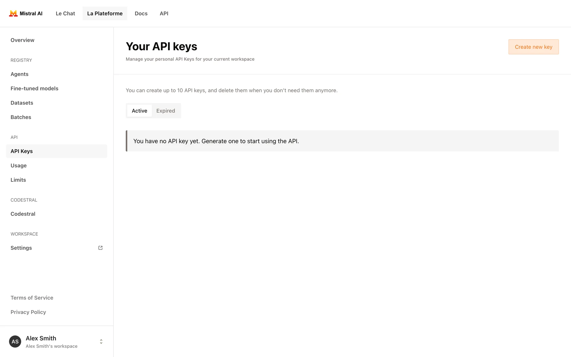The width and height of the screenshot is (571, 357).
Task: Select La Plateforme in top navigation
Action: (105, 13)
